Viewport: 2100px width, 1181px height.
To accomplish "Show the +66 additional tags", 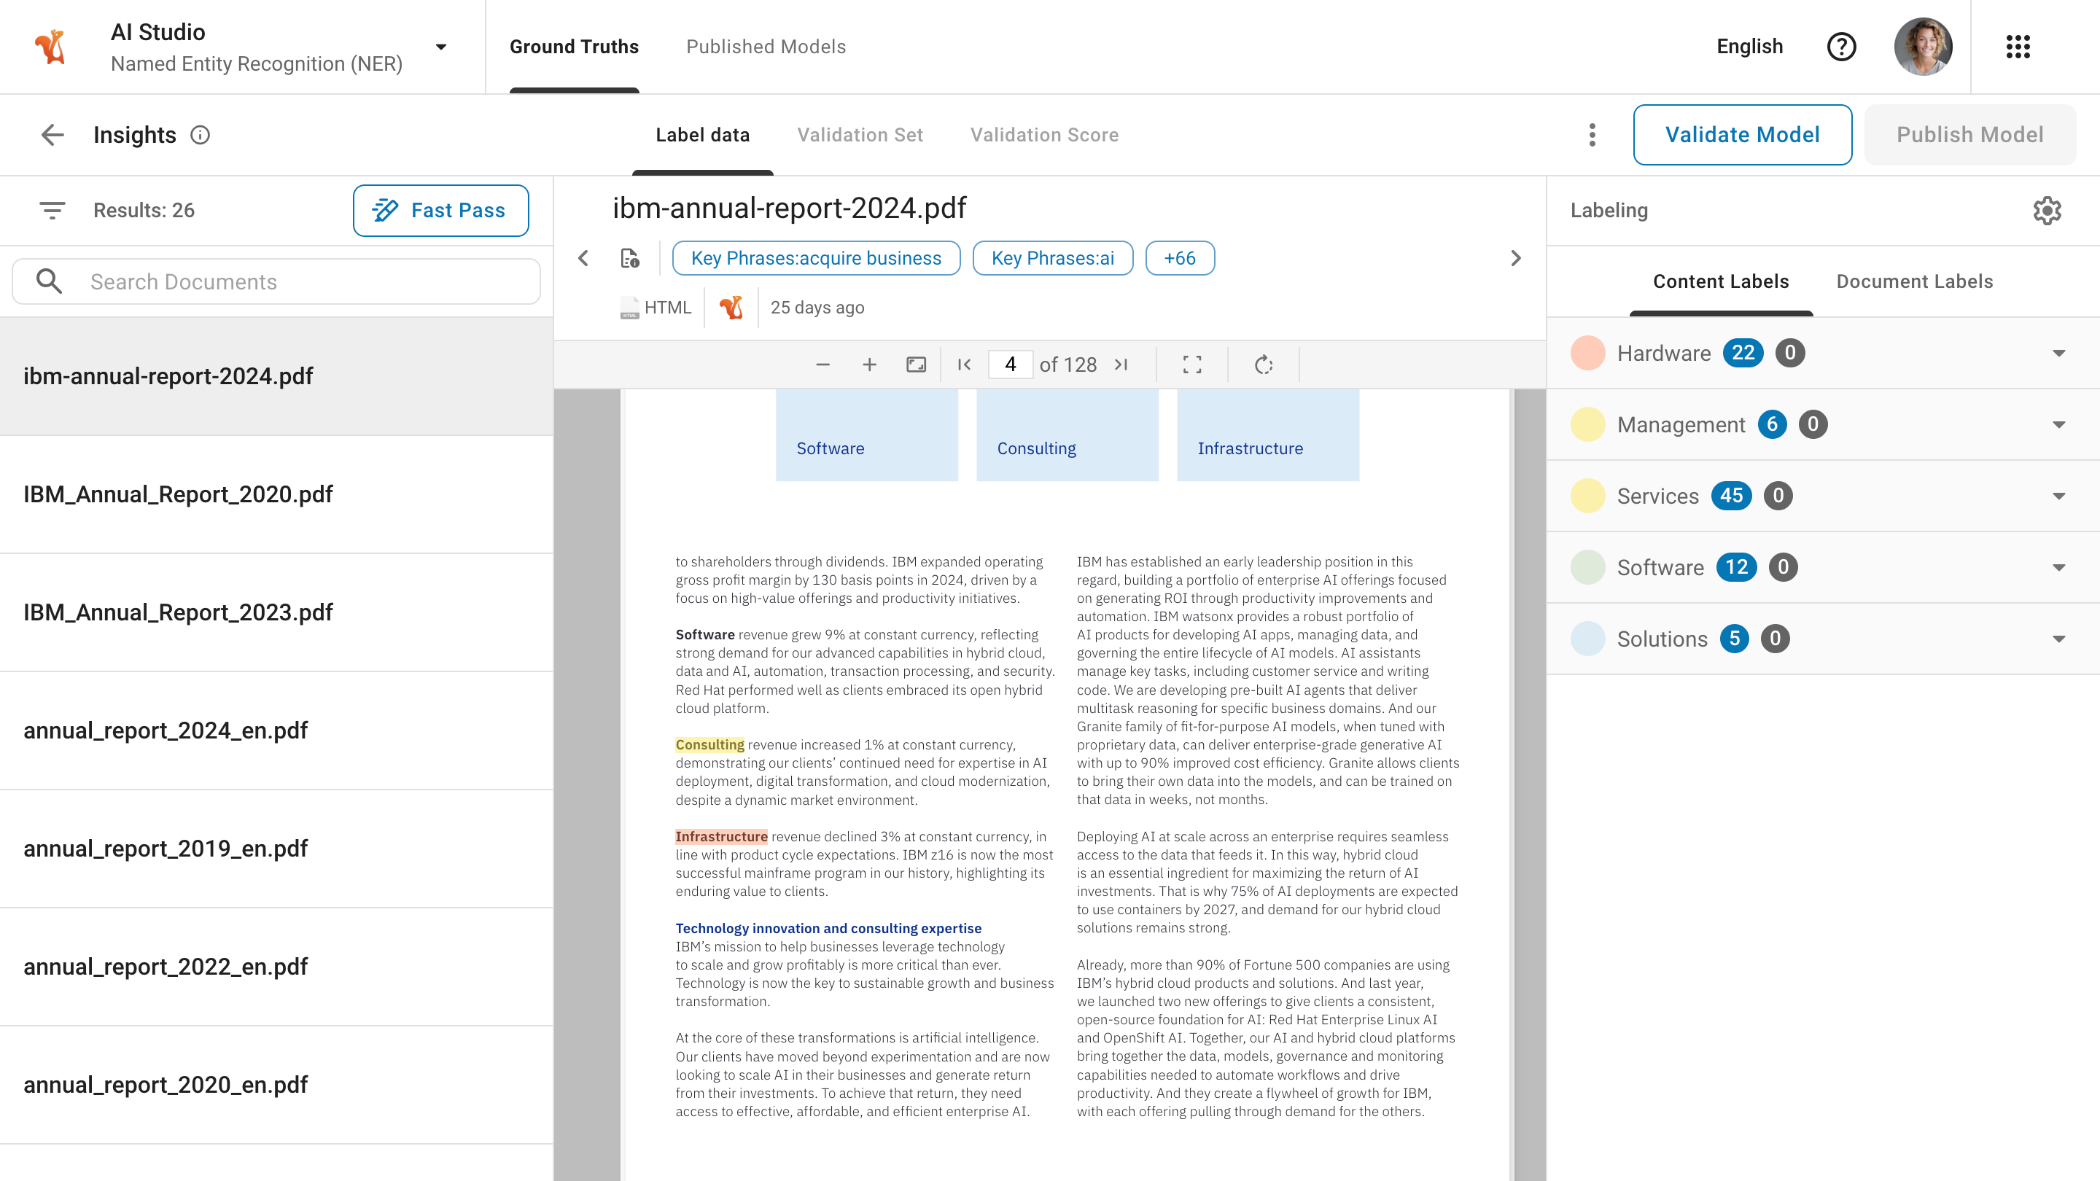I will coord(1180,258).
